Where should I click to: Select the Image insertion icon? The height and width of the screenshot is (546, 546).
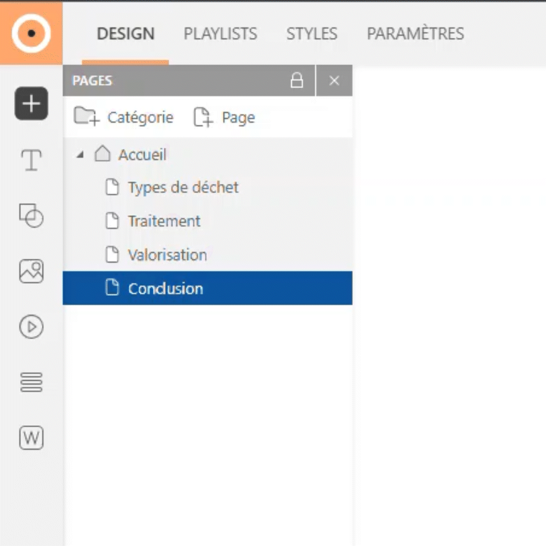[x=31, y=271]
